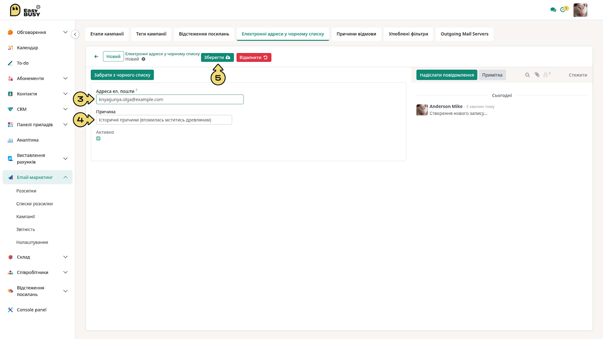Expand the Абонементи menu chevron

pos(65,78)
